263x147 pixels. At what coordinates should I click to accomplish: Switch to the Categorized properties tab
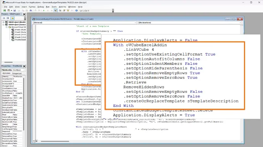click(17, 73)
